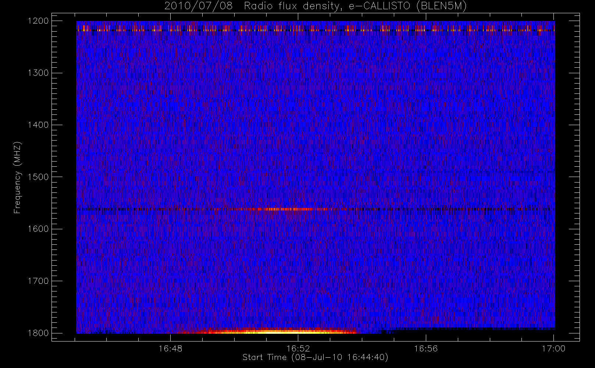595x368 pixels.
Task: Select the Frequency (MHZ) axis label
Action: point(17,177)
